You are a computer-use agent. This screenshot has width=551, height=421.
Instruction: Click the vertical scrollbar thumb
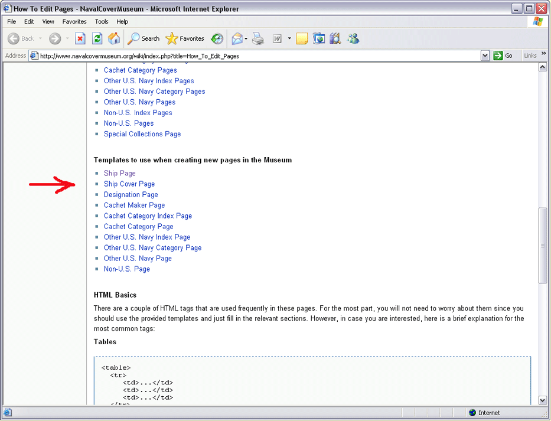(x=543, y=245)
